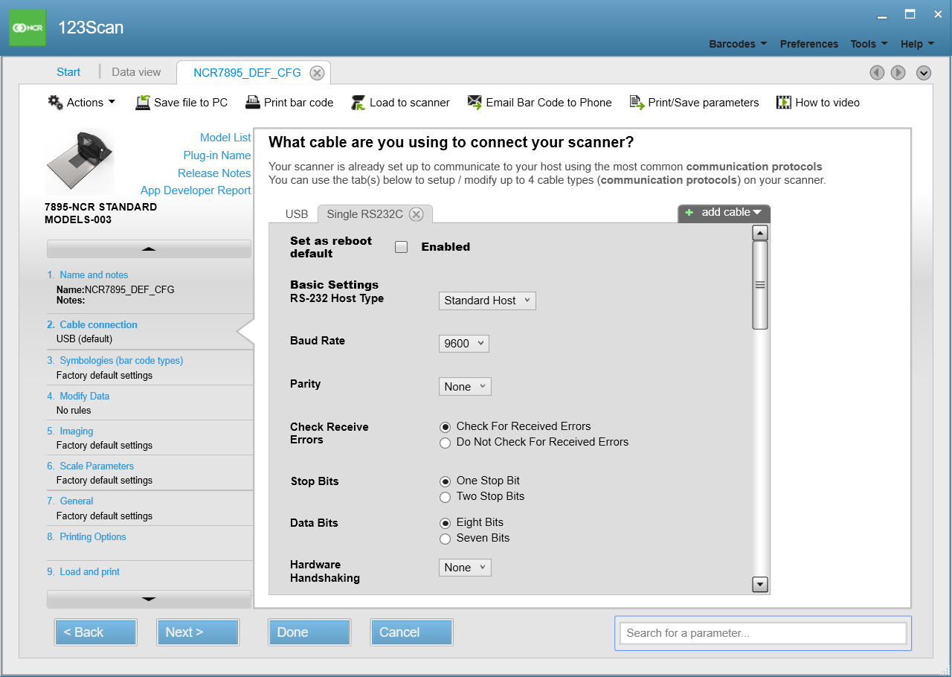Go to step 6 Scale Parameters
The image size is (952, 677).
(97, 466)
